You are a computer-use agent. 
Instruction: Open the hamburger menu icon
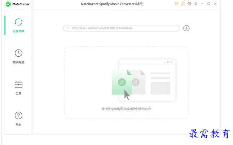click(x=196, y=4)
